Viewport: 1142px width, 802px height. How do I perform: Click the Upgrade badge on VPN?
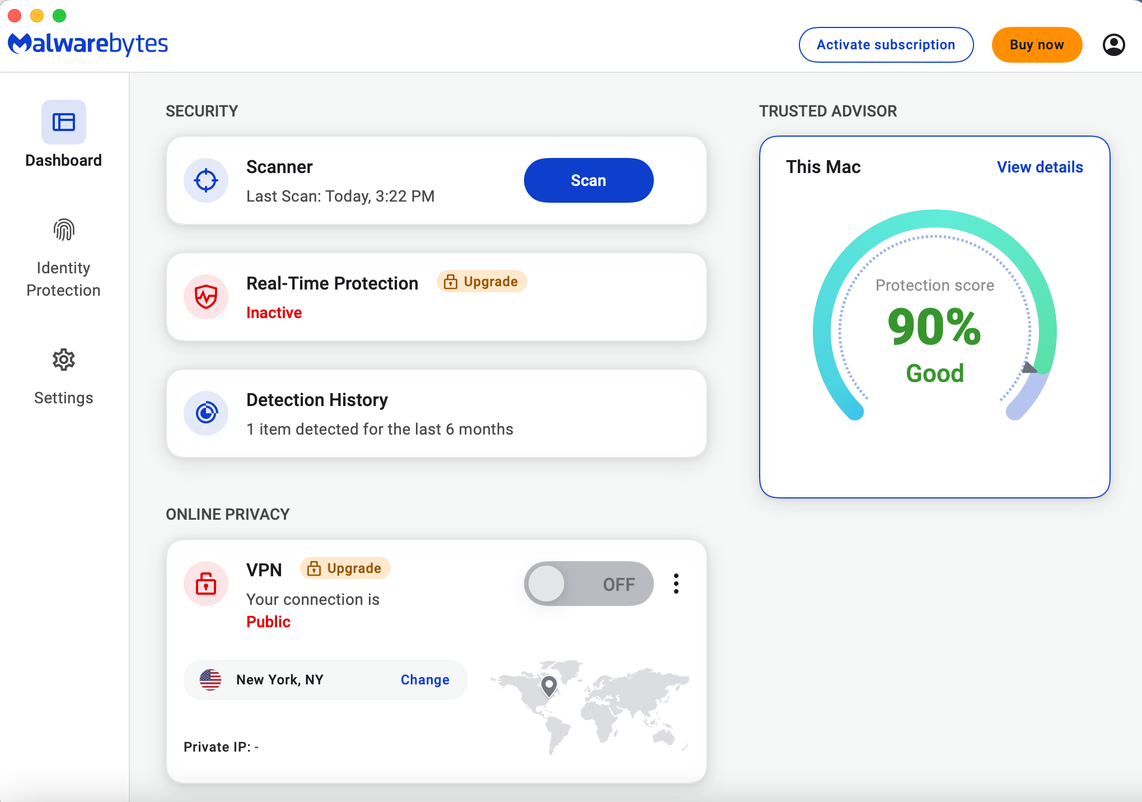(x=344, y=568)
